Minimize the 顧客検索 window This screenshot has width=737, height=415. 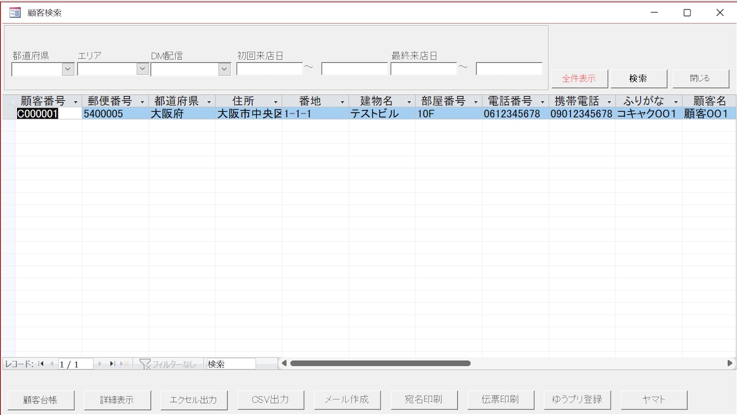(x=654, y=13)
